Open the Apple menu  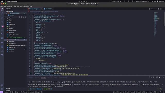[2, 1]
